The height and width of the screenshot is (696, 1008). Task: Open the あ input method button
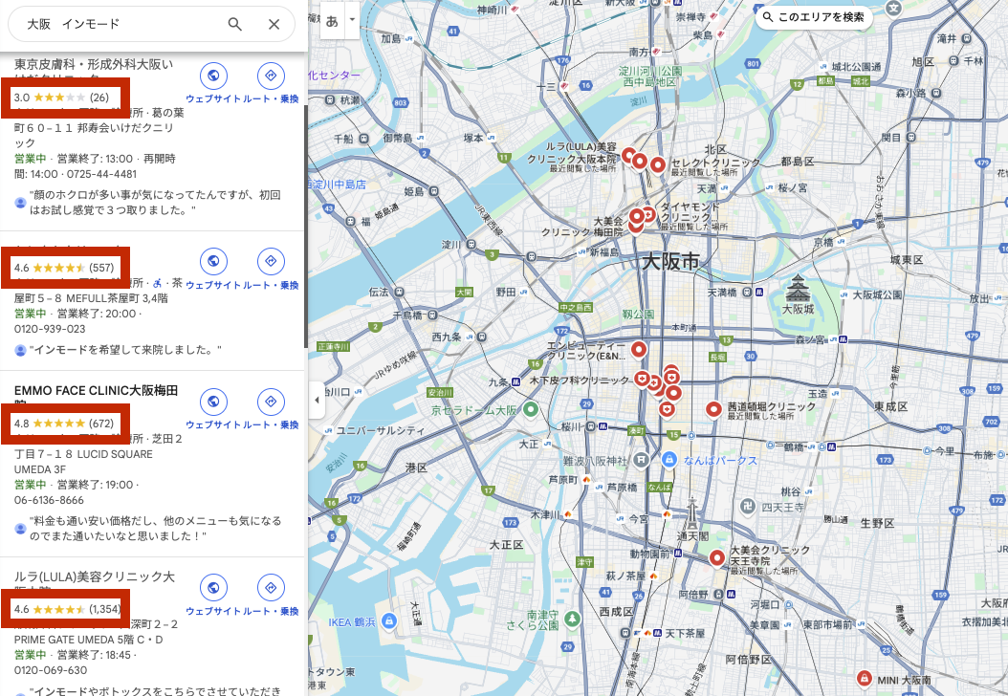[x=333, y=21]
